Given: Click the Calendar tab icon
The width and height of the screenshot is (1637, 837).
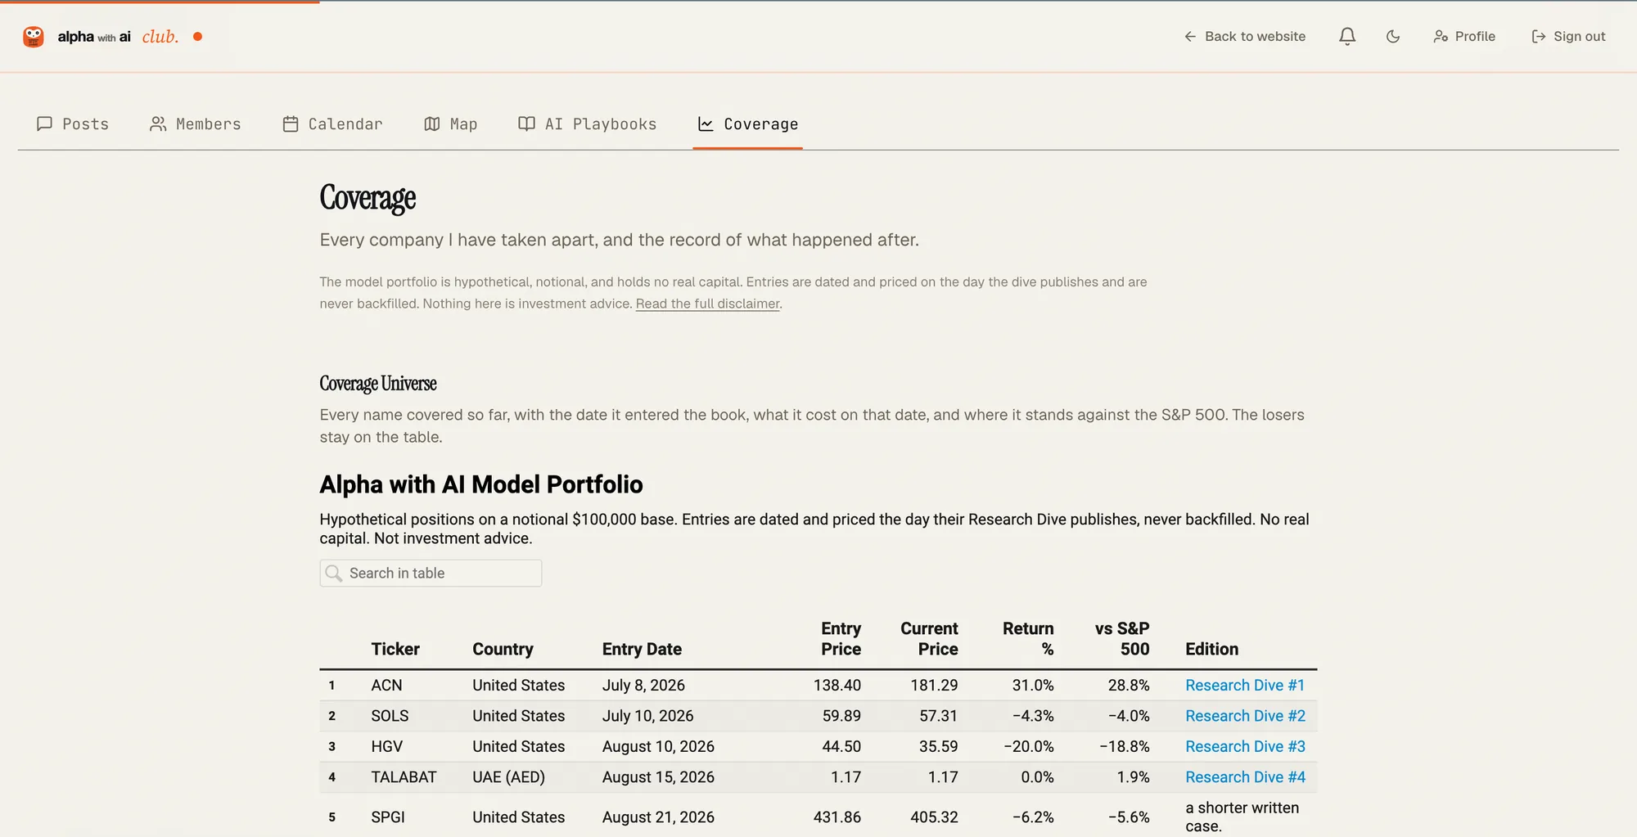Looking at the screenshot, I should pyautogui.click(x=291, y=124).
